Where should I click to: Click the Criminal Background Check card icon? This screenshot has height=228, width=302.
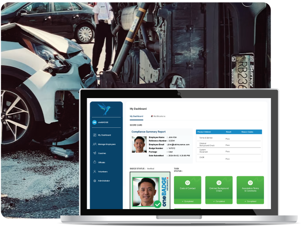219,183
